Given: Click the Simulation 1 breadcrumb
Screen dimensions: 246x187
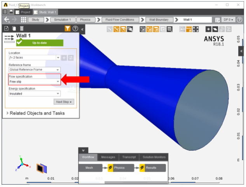Looking at the screenshot, I should pos(63,19).
